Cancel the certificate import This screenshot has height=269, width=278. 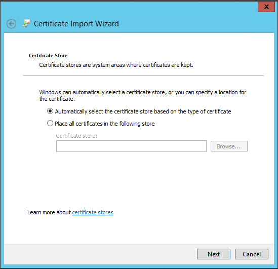tap(252, 254)
